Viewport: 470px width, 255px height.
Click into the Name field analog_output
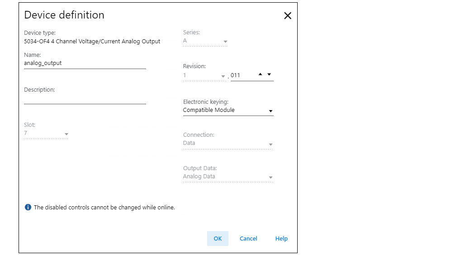point(85,63)
